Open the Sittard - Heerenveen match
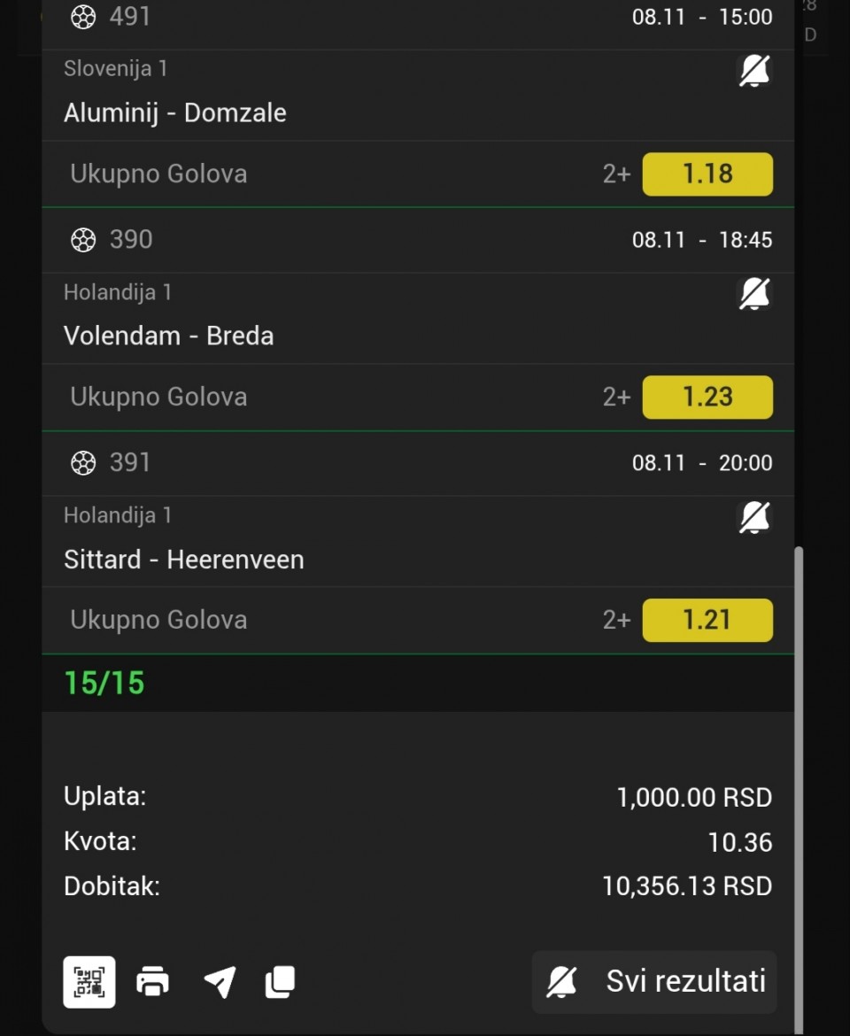This screenshot has height=1036, width=850. coord(184,560)
